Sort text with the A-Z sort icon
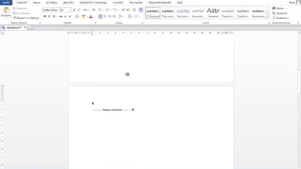This screenshot has height=169, width=301. [x=135, y=10]
